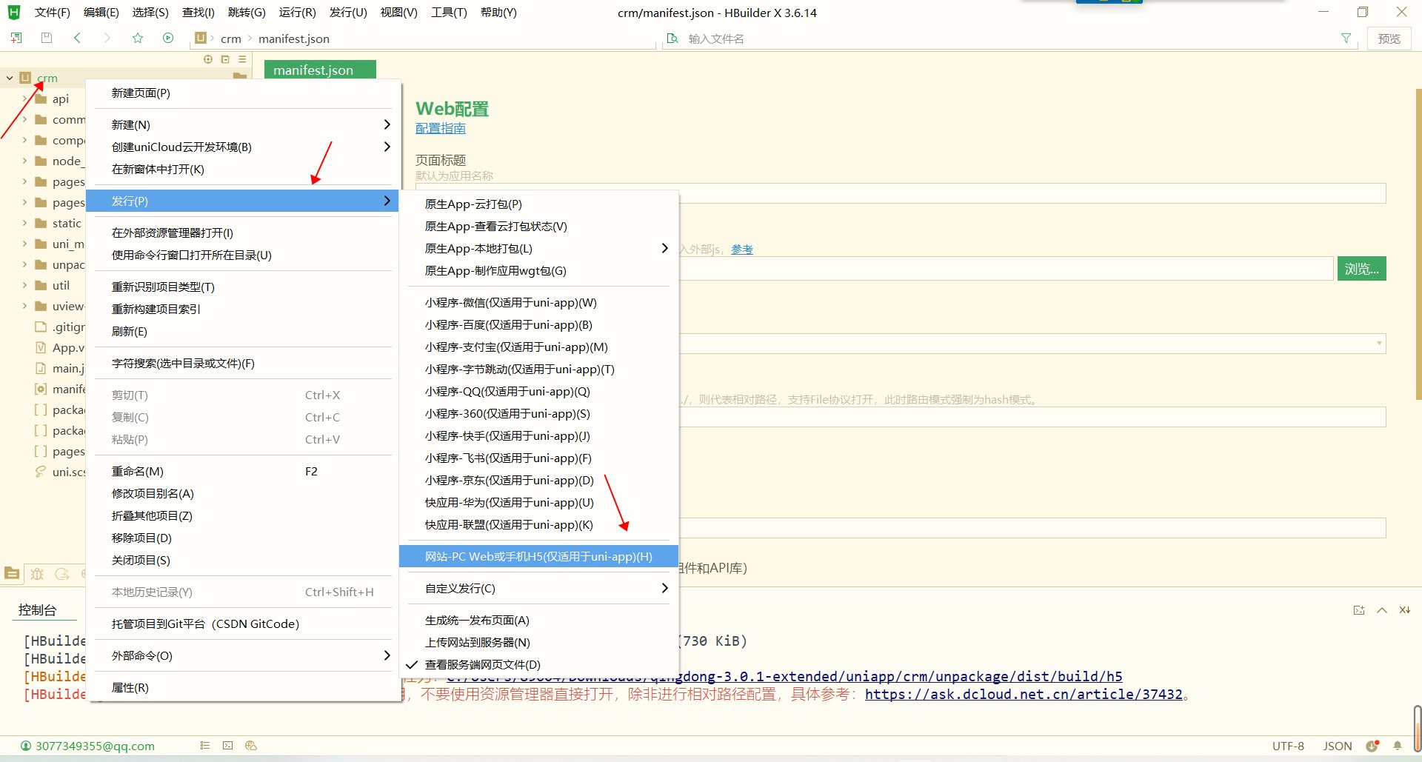Image resolution: width=1422 pixels, height=762 pixels.
Task: Click the user account icon in status bar
Action: click(x=26, y=746)
